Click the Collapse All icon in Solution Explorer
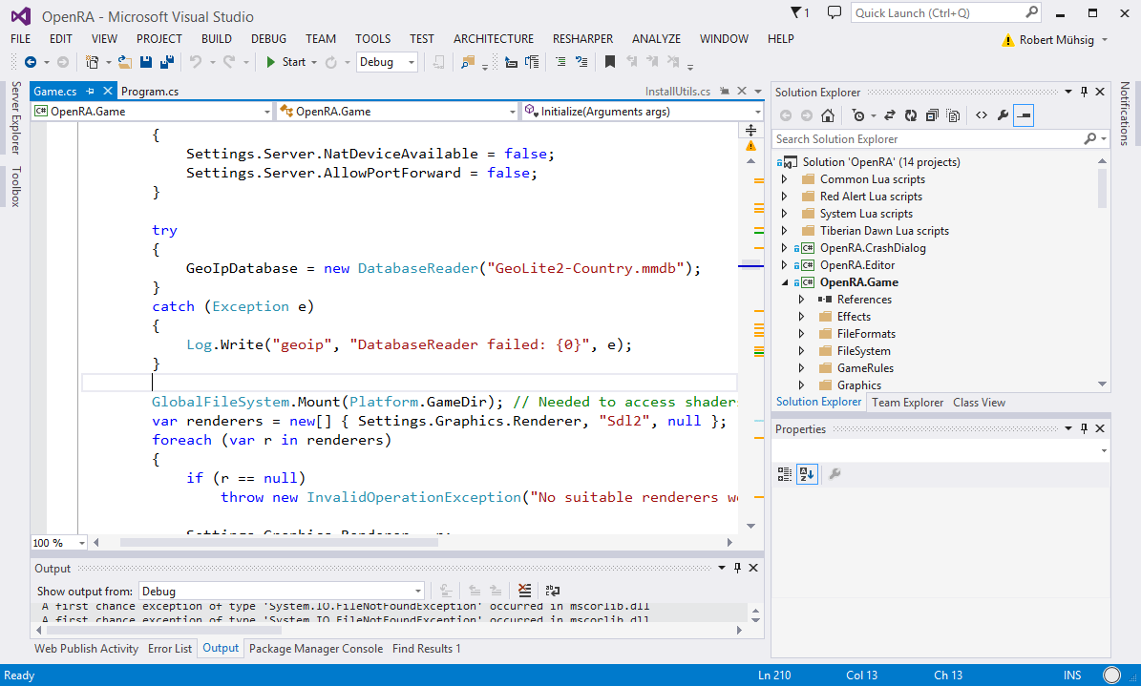 pyautogui.click(x=932, y=115)
